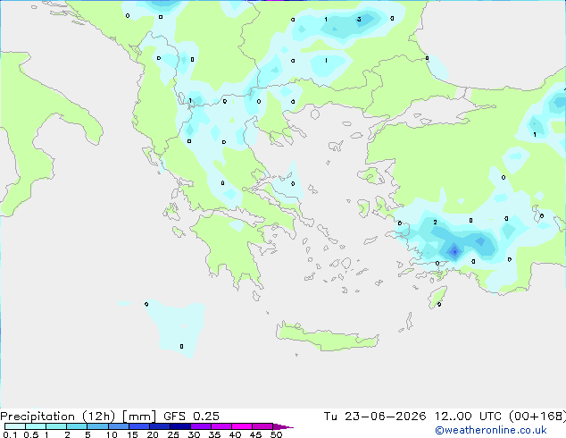Click the 25–30 mm dark blue swatch

(x=180, y=426)
